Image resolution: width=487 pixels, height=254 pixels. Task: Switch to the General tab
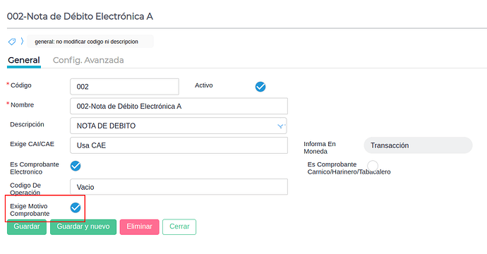(x=24, y=60)
